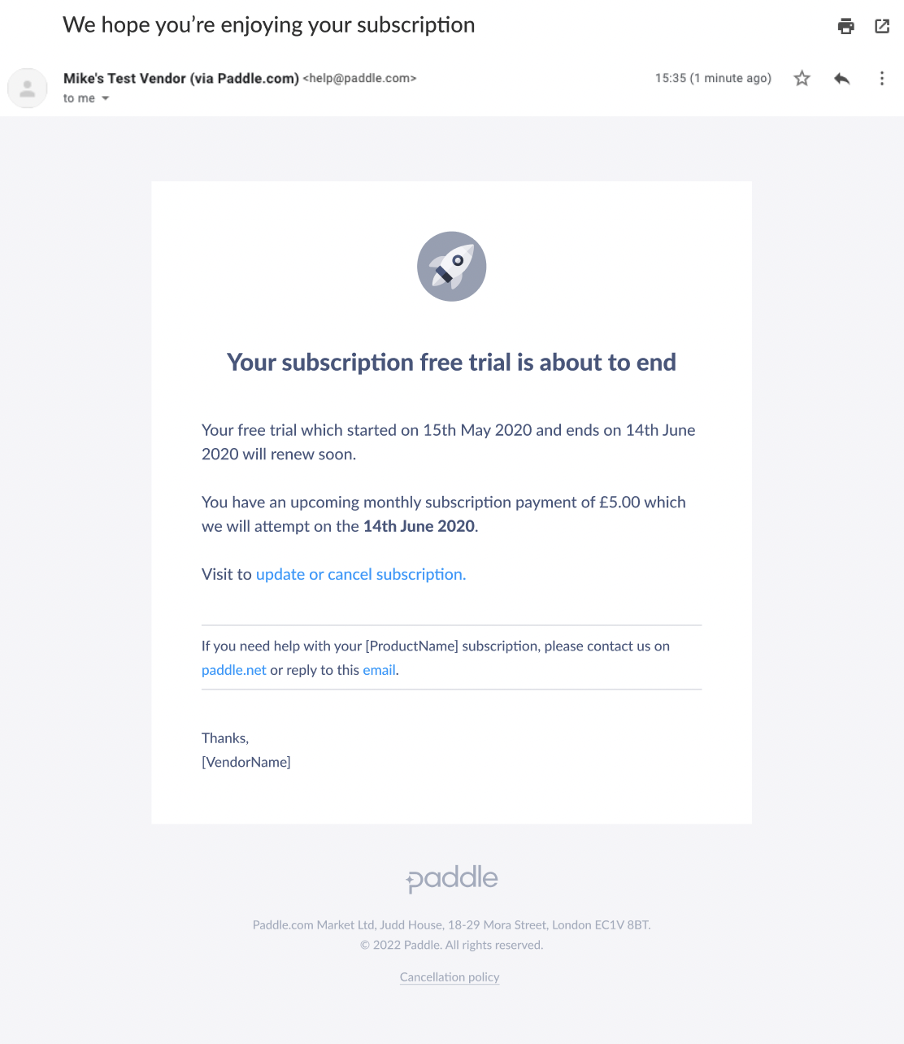Print this email using the printer icon
This screenshot has width=904, height=1044.
846,26
